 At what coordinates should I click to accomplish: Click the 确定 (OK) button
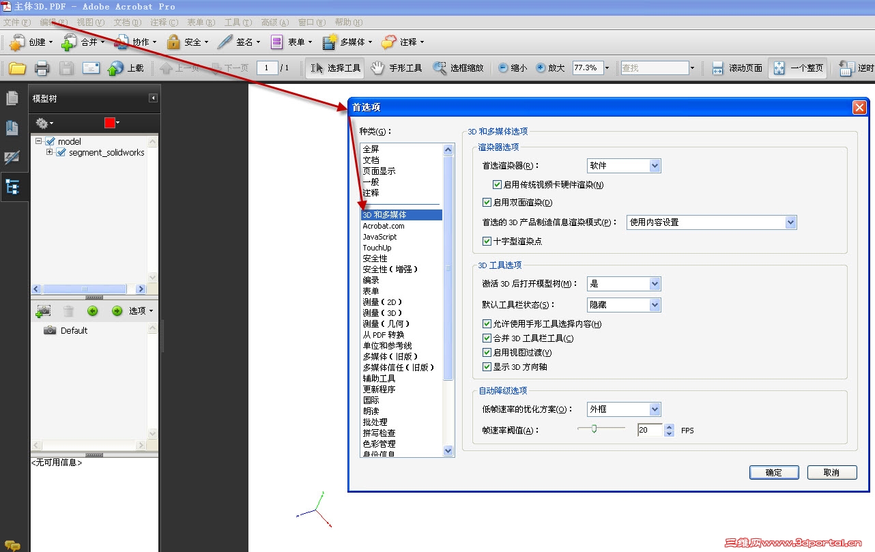[x=774, y=472]
